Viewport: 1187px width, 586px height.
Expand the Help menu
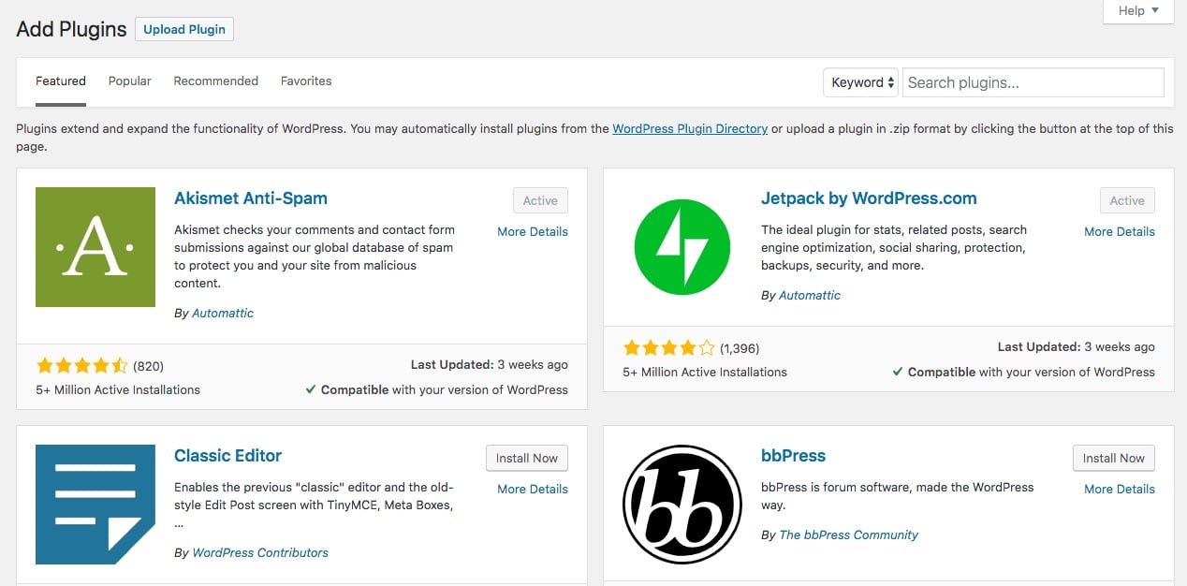click(1136, 11)
